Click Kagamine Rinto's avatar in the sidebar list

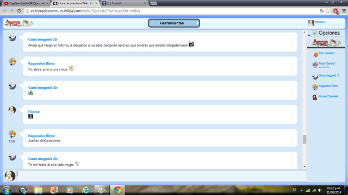[315, 87]
